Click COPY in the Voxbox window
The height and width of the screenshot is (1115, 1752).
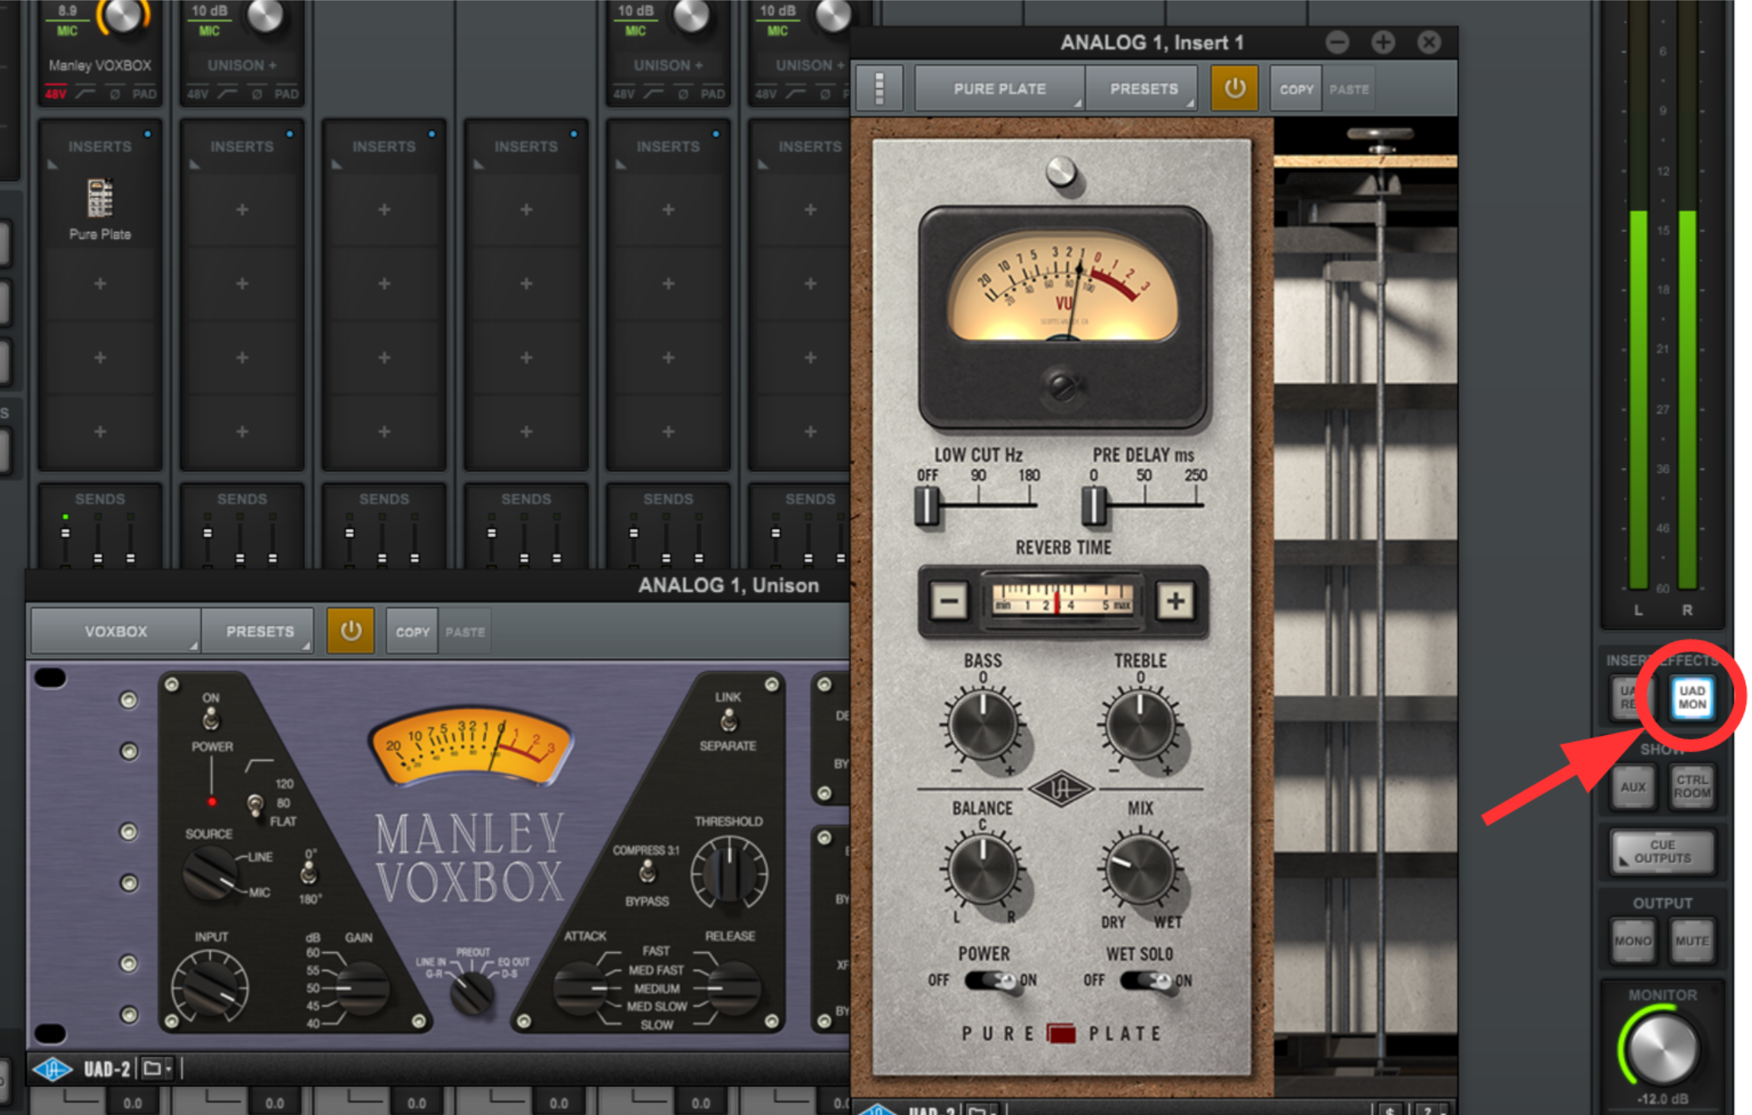tap(412, 631)
